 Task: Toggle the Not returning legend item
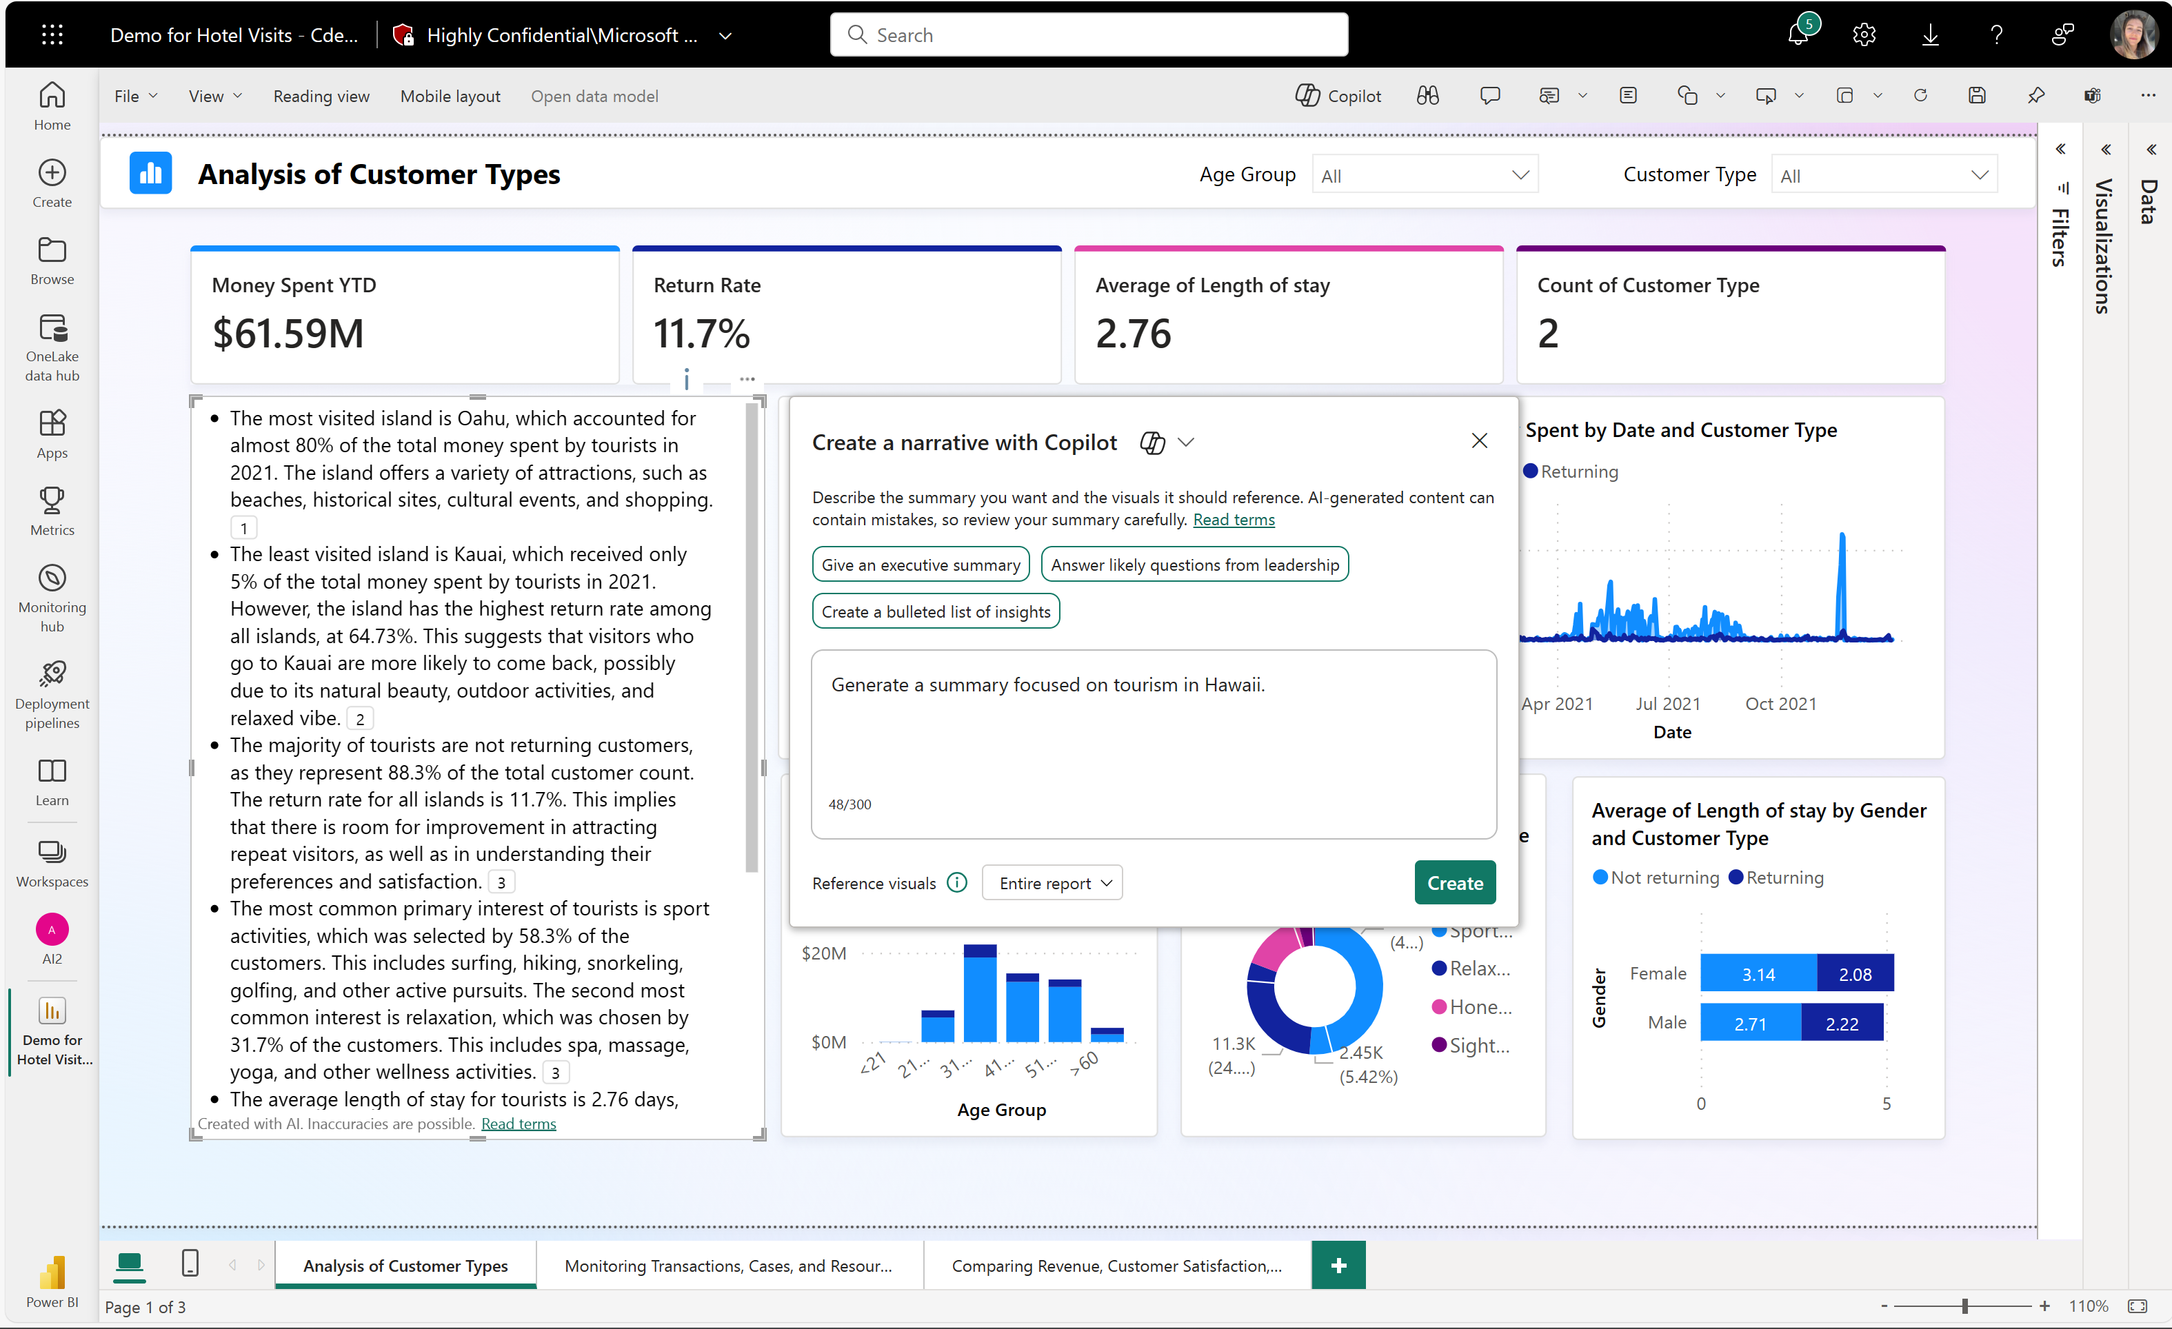point(1656,877)
